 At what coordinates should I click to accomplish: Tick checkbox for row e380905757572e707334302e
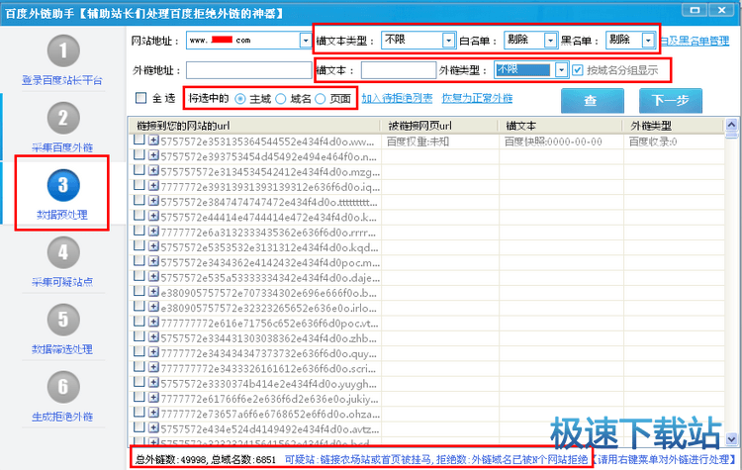click(x=139, y=291)
